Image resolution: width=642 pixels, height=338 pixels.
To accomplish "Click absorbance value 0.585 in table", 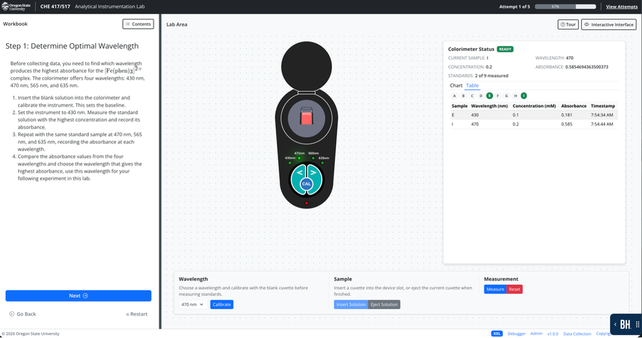I will point(567,124).
